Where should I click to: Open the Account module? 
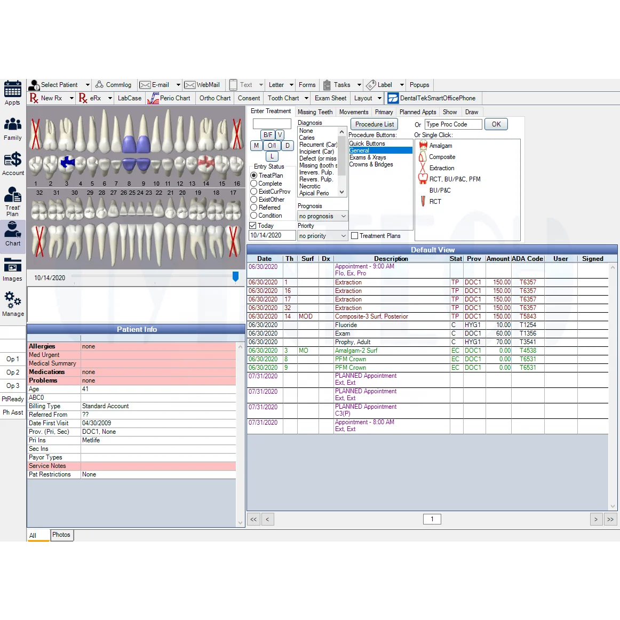point(13,164)
